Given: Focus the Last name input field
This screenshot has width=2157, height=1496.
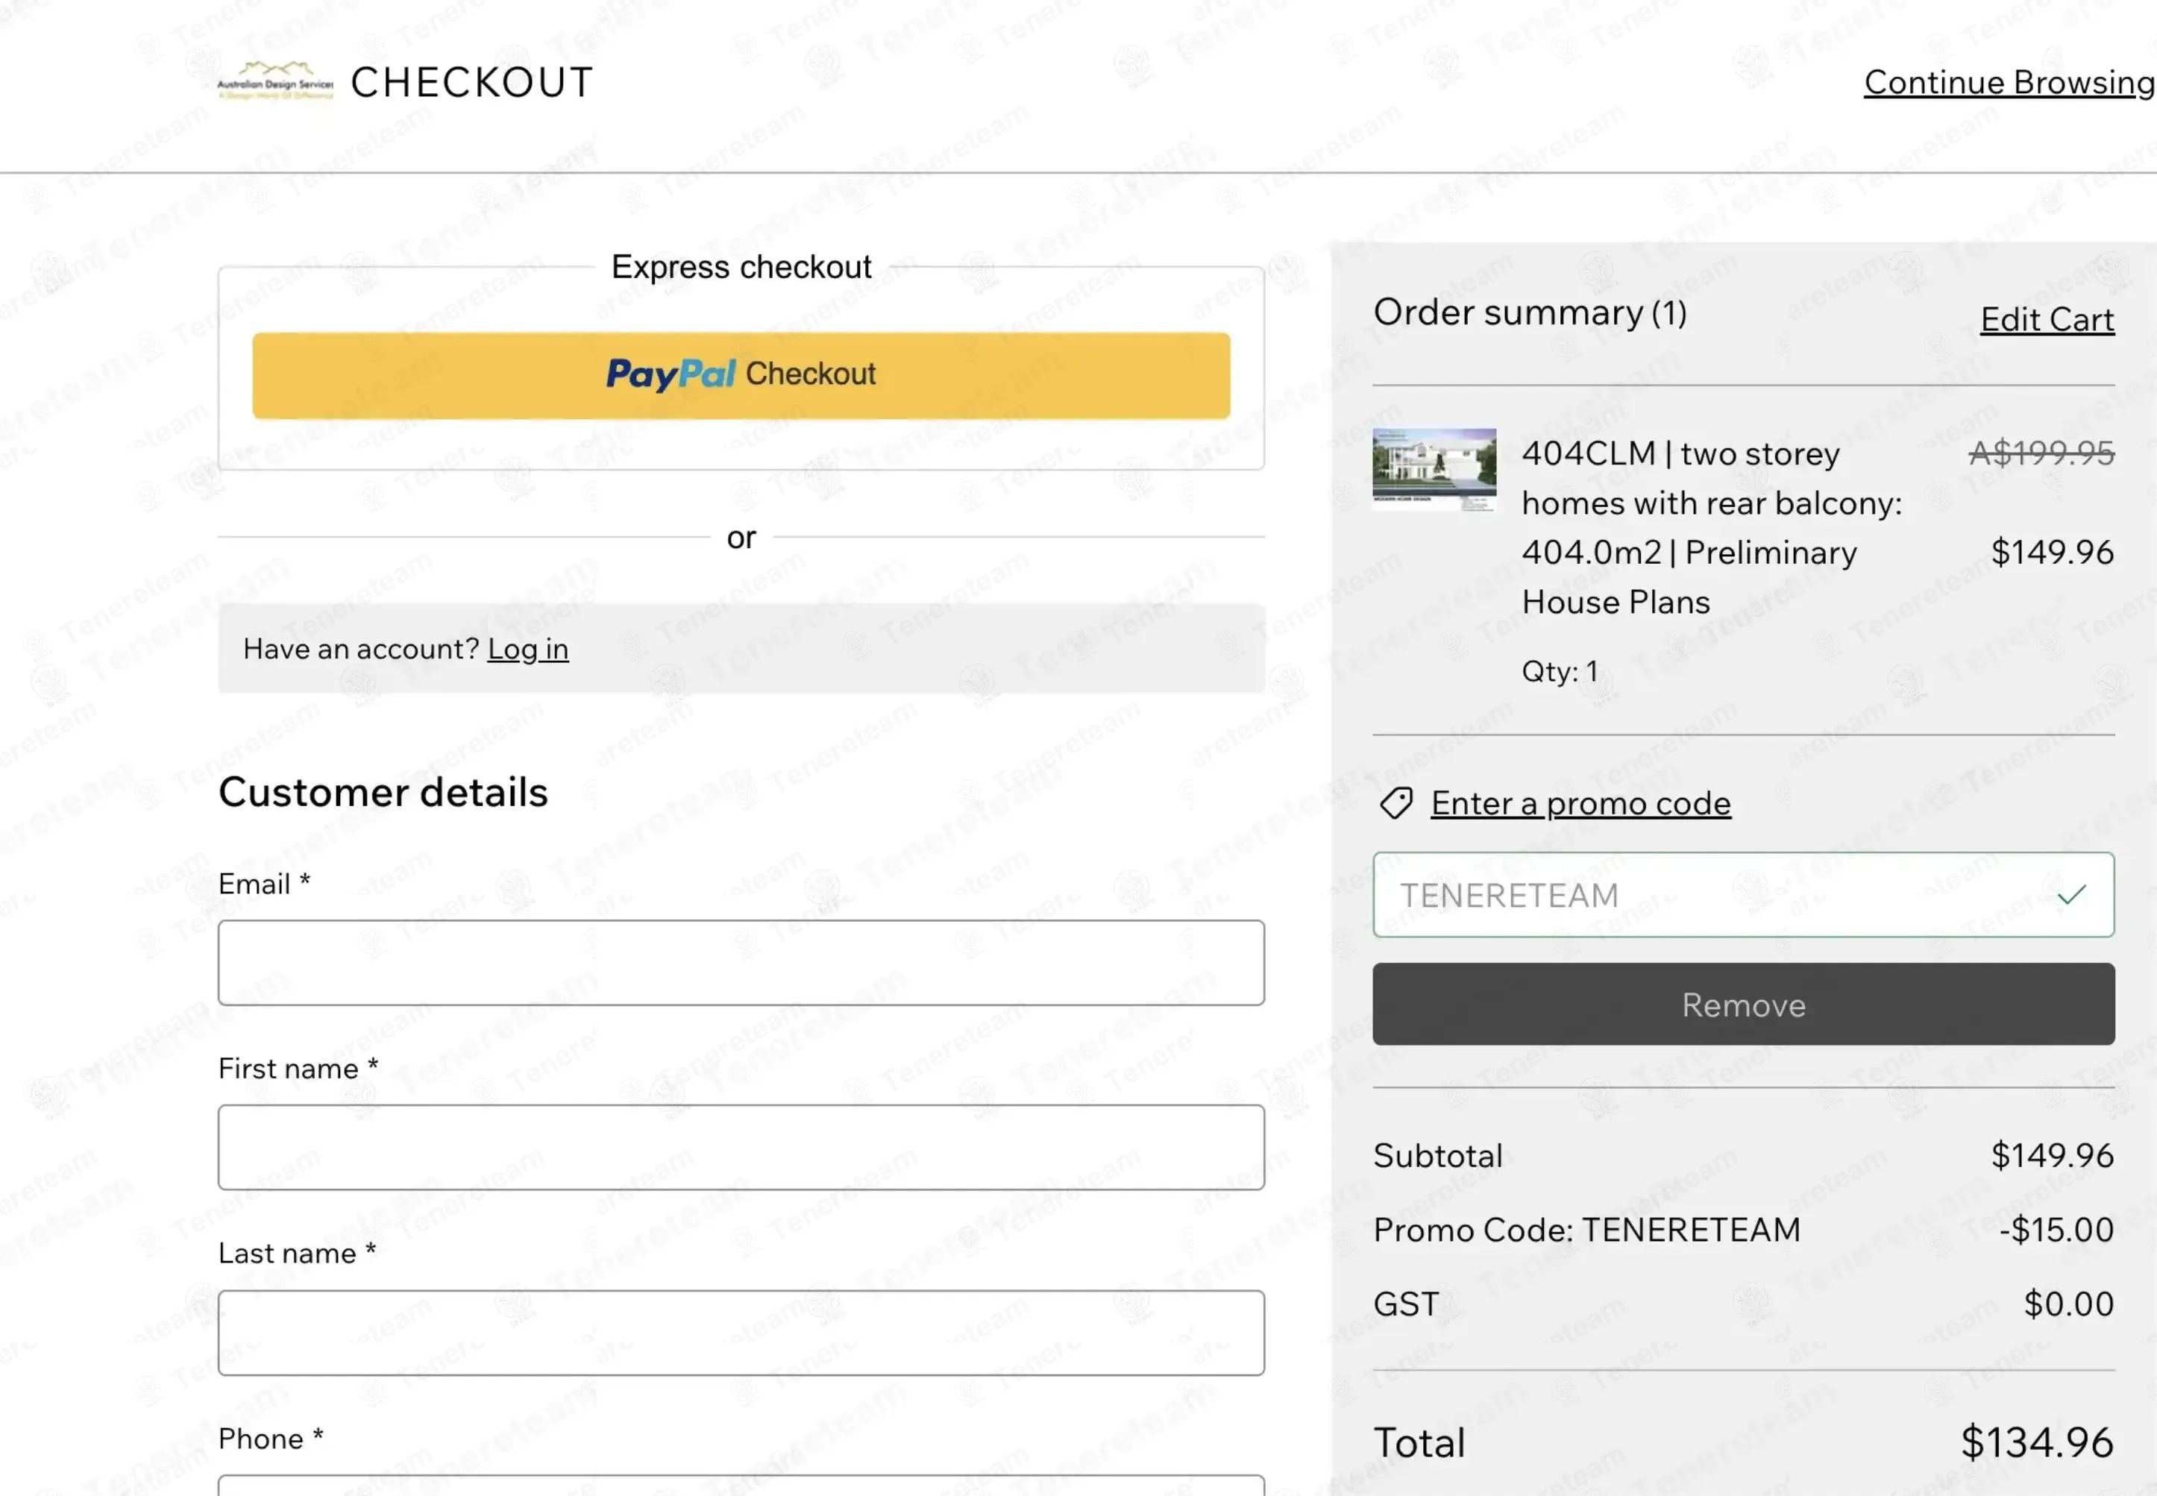Looking at the screenshot, I should 741,1333.
